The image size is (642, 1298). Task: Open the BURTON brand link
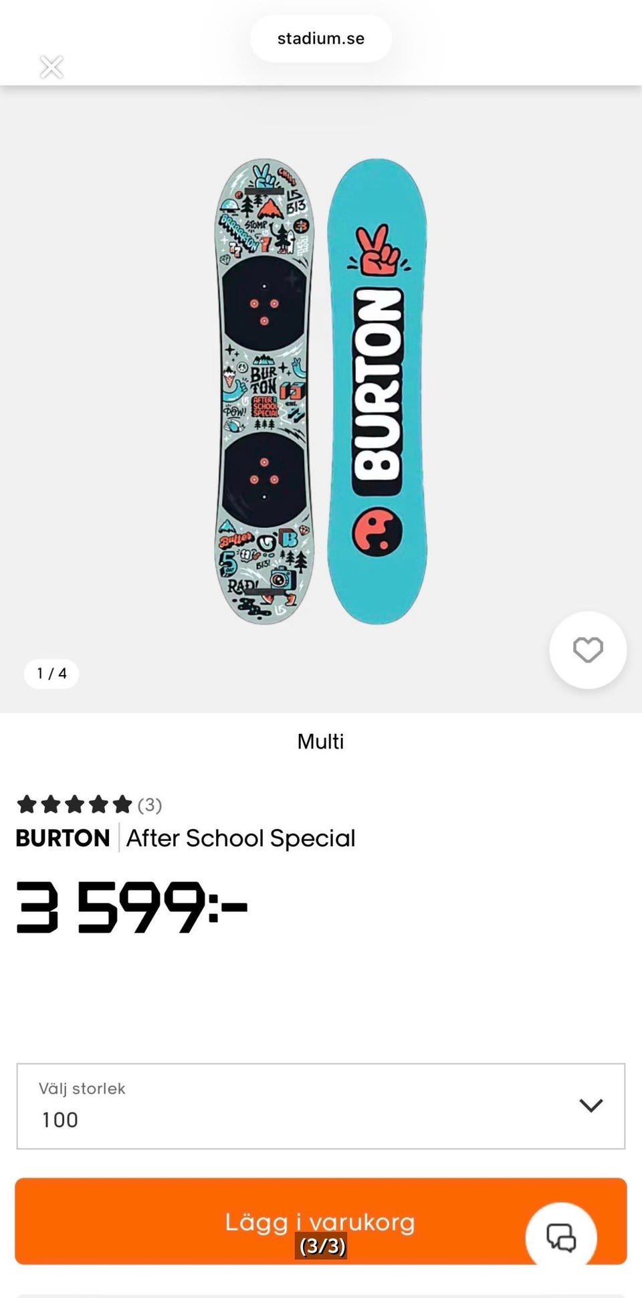click(x=63, y=838)
